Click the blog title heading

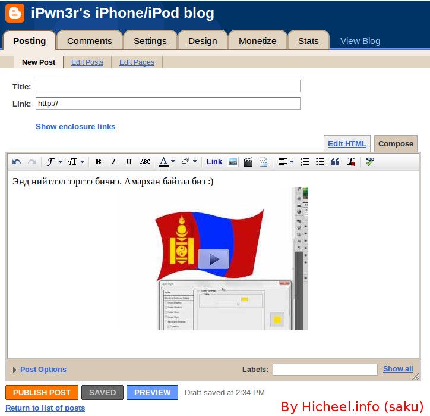pyautogui.click(x=122, y=13)
